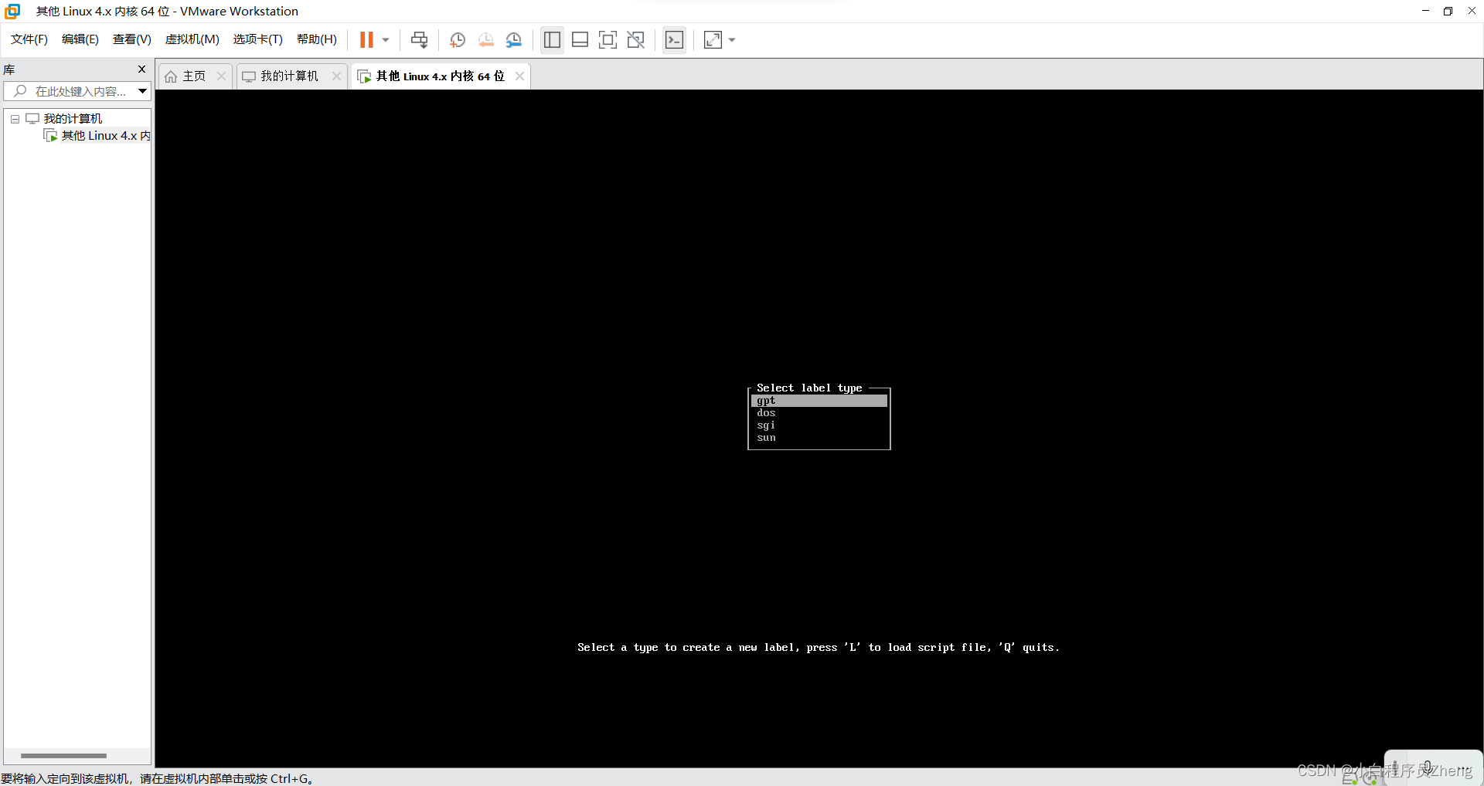Screen dimensions: 1484x786
Task: Select the 其他 Linux 4.x 内核 64 位 tab
Action: (440, 76)
